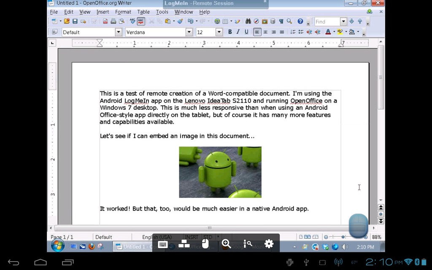The width and height of the screenshot is (432, 270).
Task: Insert a hyperlink with the globe icon
Action: pos(217,21)
